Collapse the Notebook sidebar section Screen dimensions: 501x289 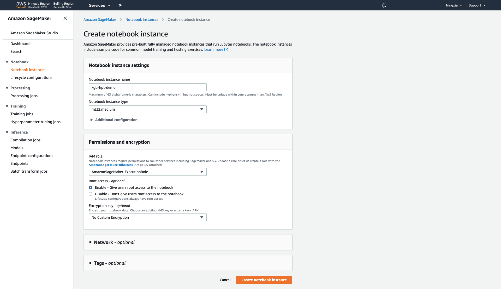click(x=7, y=62)
